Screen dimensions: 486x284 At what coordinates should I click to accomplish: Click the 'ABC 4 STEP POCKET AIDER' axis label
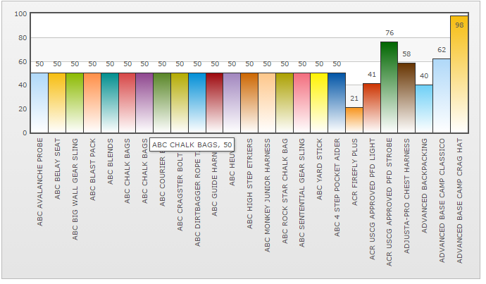coord(337,187)
